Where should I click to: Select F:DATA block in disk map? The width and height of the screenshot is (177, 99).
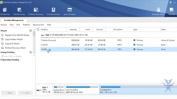(138, 90)
